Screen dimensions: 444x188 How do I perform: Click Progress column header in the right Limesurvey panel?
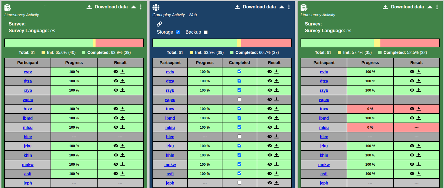click(370, 63)
